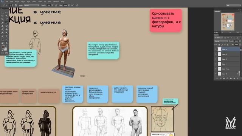Screen dimensions: 242x136
Task: Select the Brush tool in the toolbox
Action: (6, 23)
